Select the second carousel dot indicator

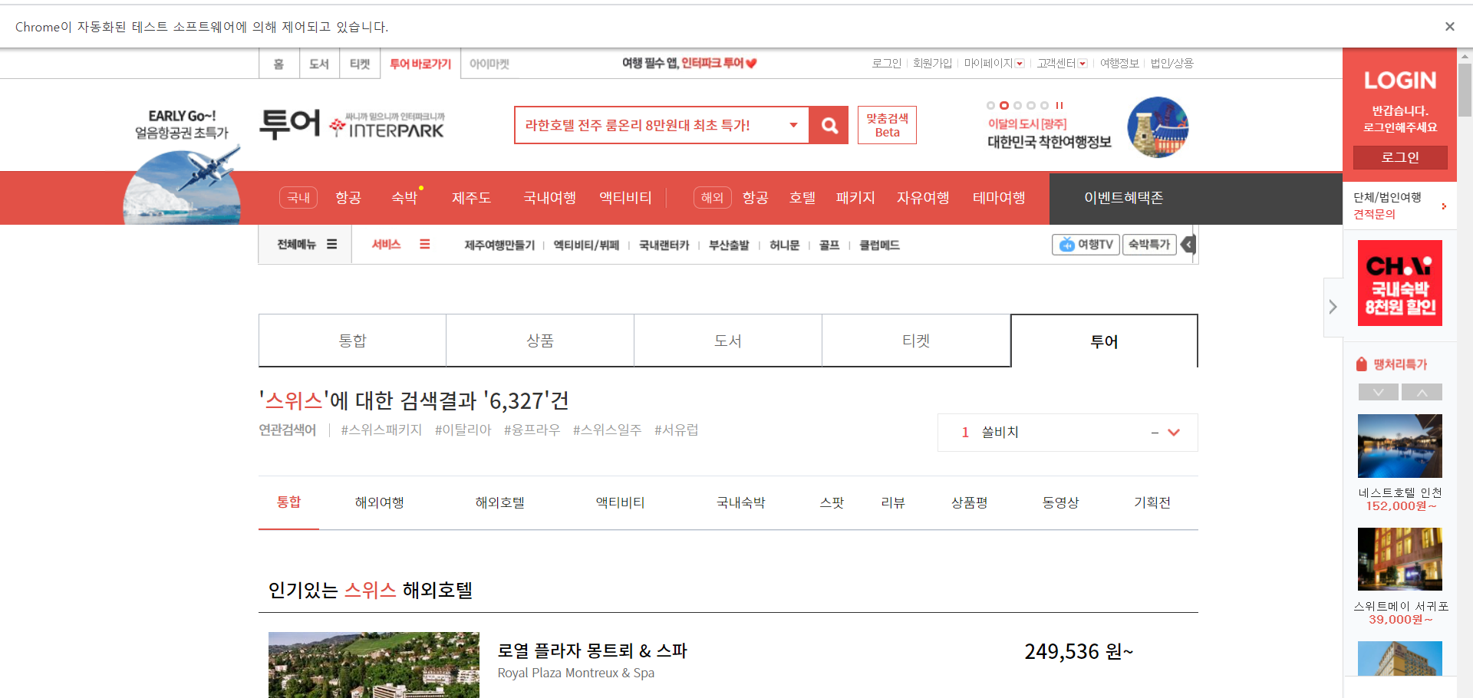tap(1003, 106)
